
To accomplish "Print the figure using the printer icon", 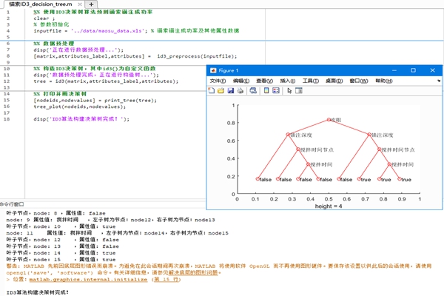I will click(240, 90).
